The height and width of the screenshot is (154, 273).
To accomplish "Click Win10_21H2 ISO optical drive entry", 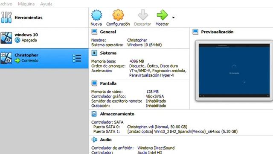I will [182, 131].
